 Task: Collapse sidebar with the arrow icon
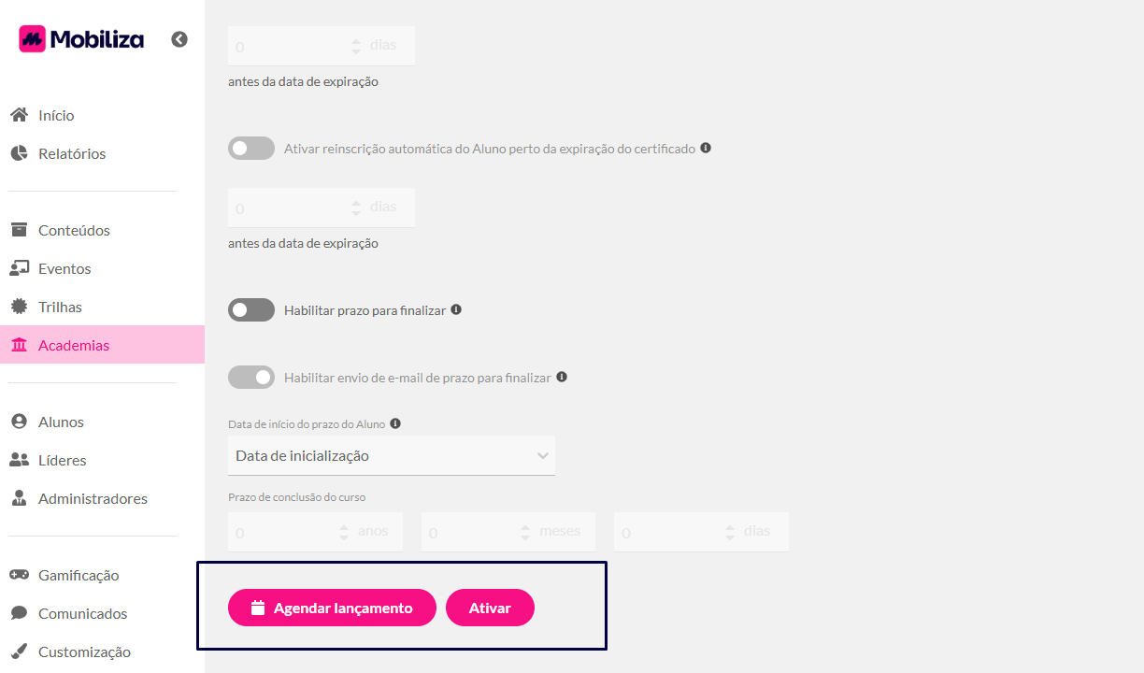(x=179, y=39)
